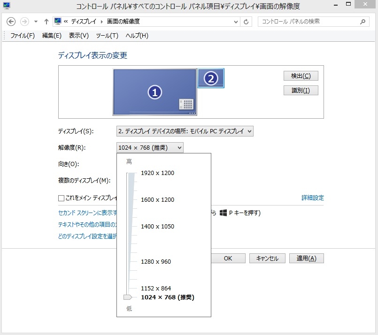378x335 pixels.
Task: Click the 検出(C) detect button
Action: point(301,76)
